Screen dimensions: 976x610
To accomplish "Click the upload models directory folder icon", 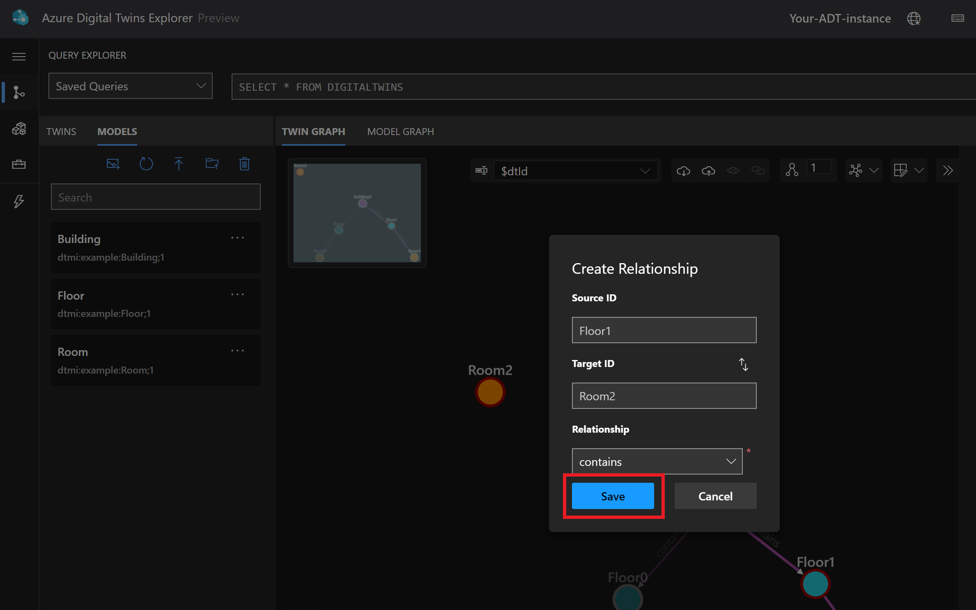I will [x=212, y=164].
